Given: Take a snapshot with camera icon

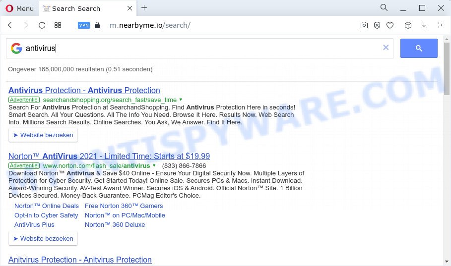Looking at the screenshot, I should pos(364,25).
